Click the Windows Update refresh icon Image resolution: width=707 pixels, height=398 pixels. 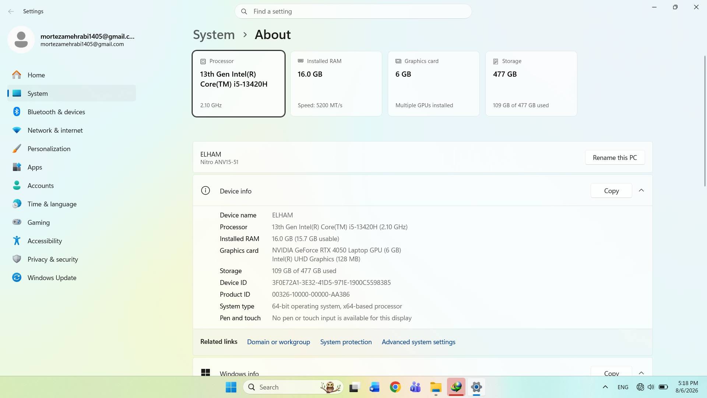click(x=17, y=277)
